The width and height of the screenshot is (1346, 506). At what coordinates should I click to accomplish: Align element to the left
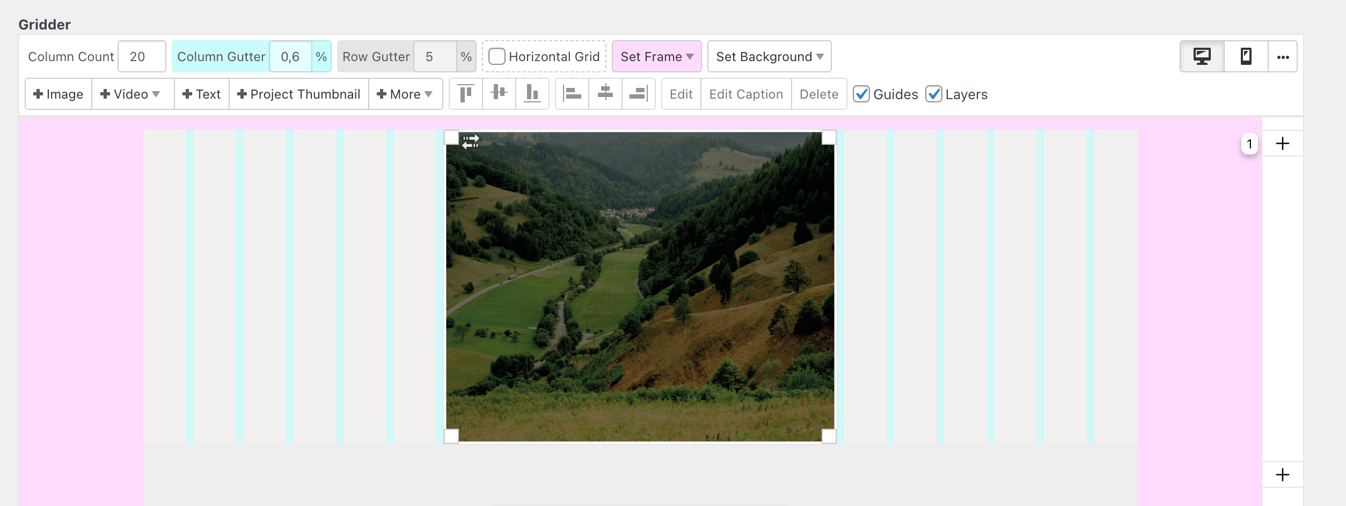[x=572, y=94]
